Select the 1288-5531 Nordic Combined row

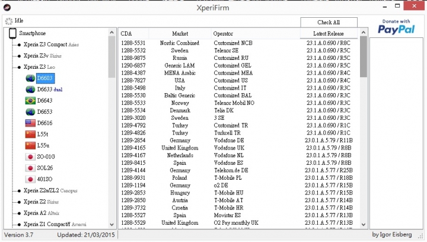(239, 43)
